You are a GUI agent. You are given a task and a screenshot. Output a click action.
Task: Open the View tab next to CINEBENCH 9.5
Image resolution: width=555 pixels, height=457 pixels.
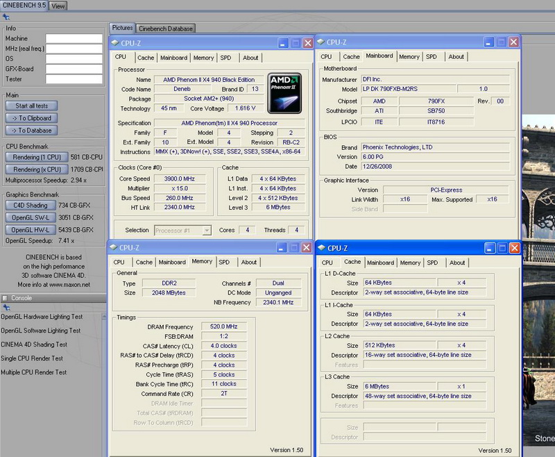pyautogui.click(x=58, y=6)
